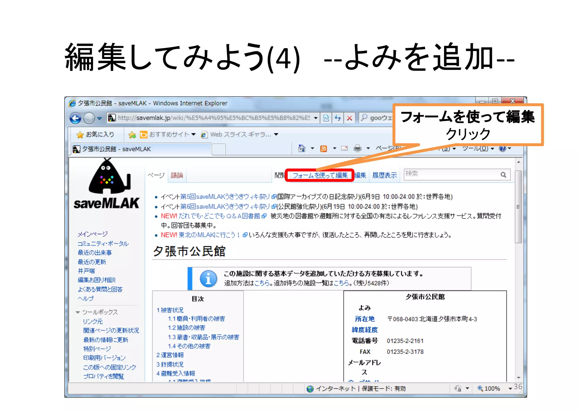The width and height of the screenshot is (580, 410).
Task: Jump to 1.2 施設の被害 in contents
Action: [186, 328]
